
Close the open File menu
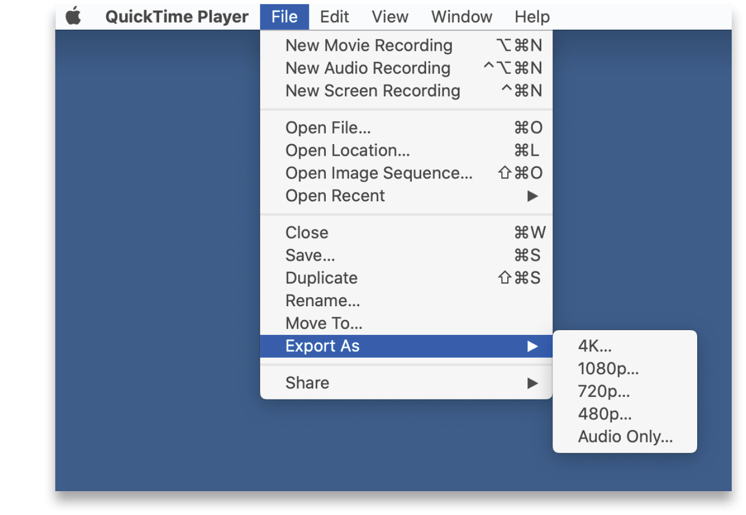pos(284,16)
